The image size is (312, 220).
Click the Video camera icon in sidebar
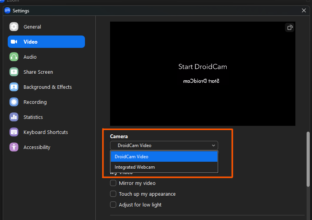[14, 42]
